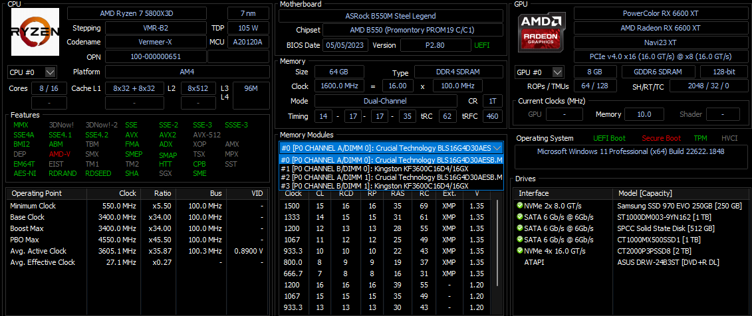
Task: Click status icon for NVMe 4x 16.0 GT/s drive
Action: (x=520, y=251)
